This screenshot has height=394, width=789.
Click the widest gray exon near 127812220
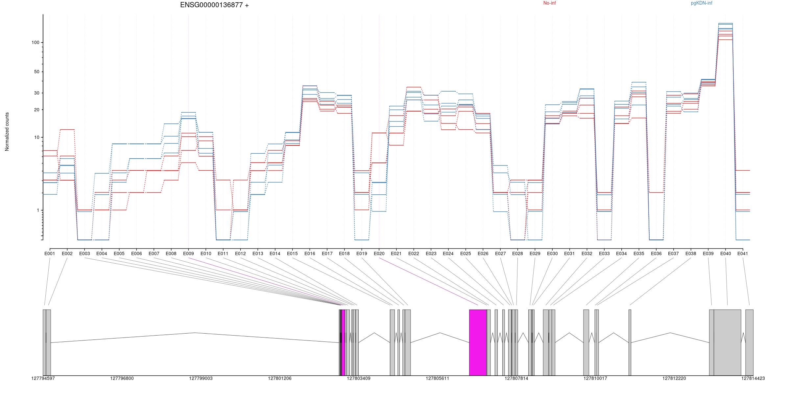tap(727, 342)
